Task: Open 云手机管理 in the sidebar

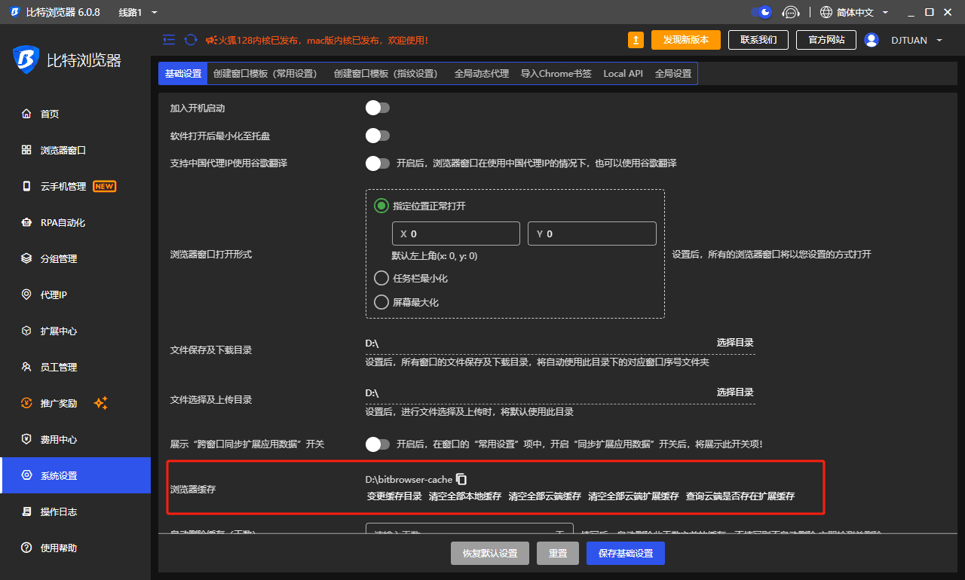Action: click(x=64, y=187)
